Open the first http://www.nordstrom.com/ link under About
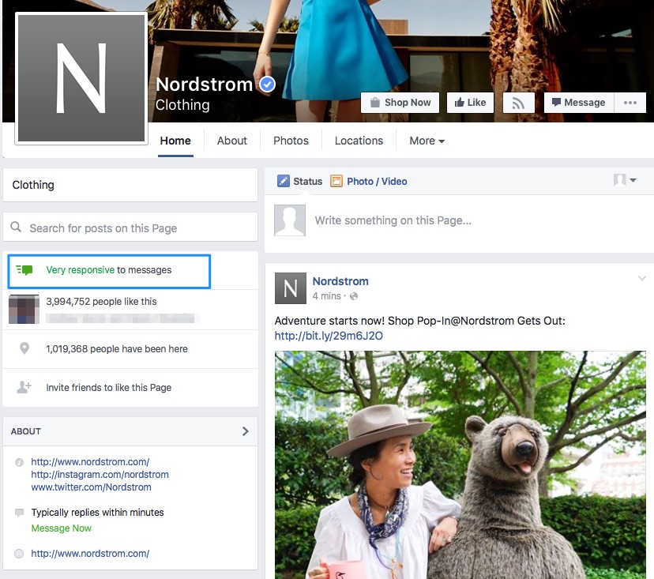Screen dimensions: 654x579 click(90, 462)
